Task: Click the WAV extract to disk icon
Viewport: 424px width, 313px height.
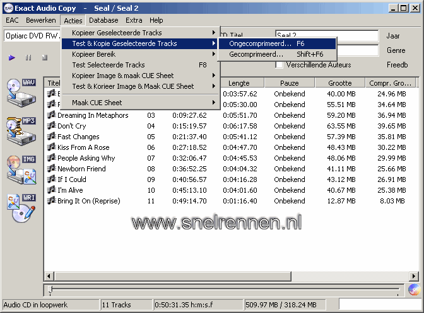Action: (21, 93)
